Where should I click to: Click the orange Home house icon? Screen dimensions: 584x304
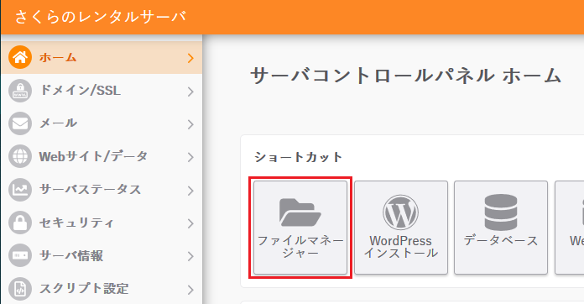[x=20, y=57]
